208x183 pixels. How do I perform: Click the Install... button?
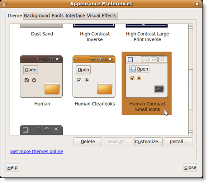coord(179,142)
